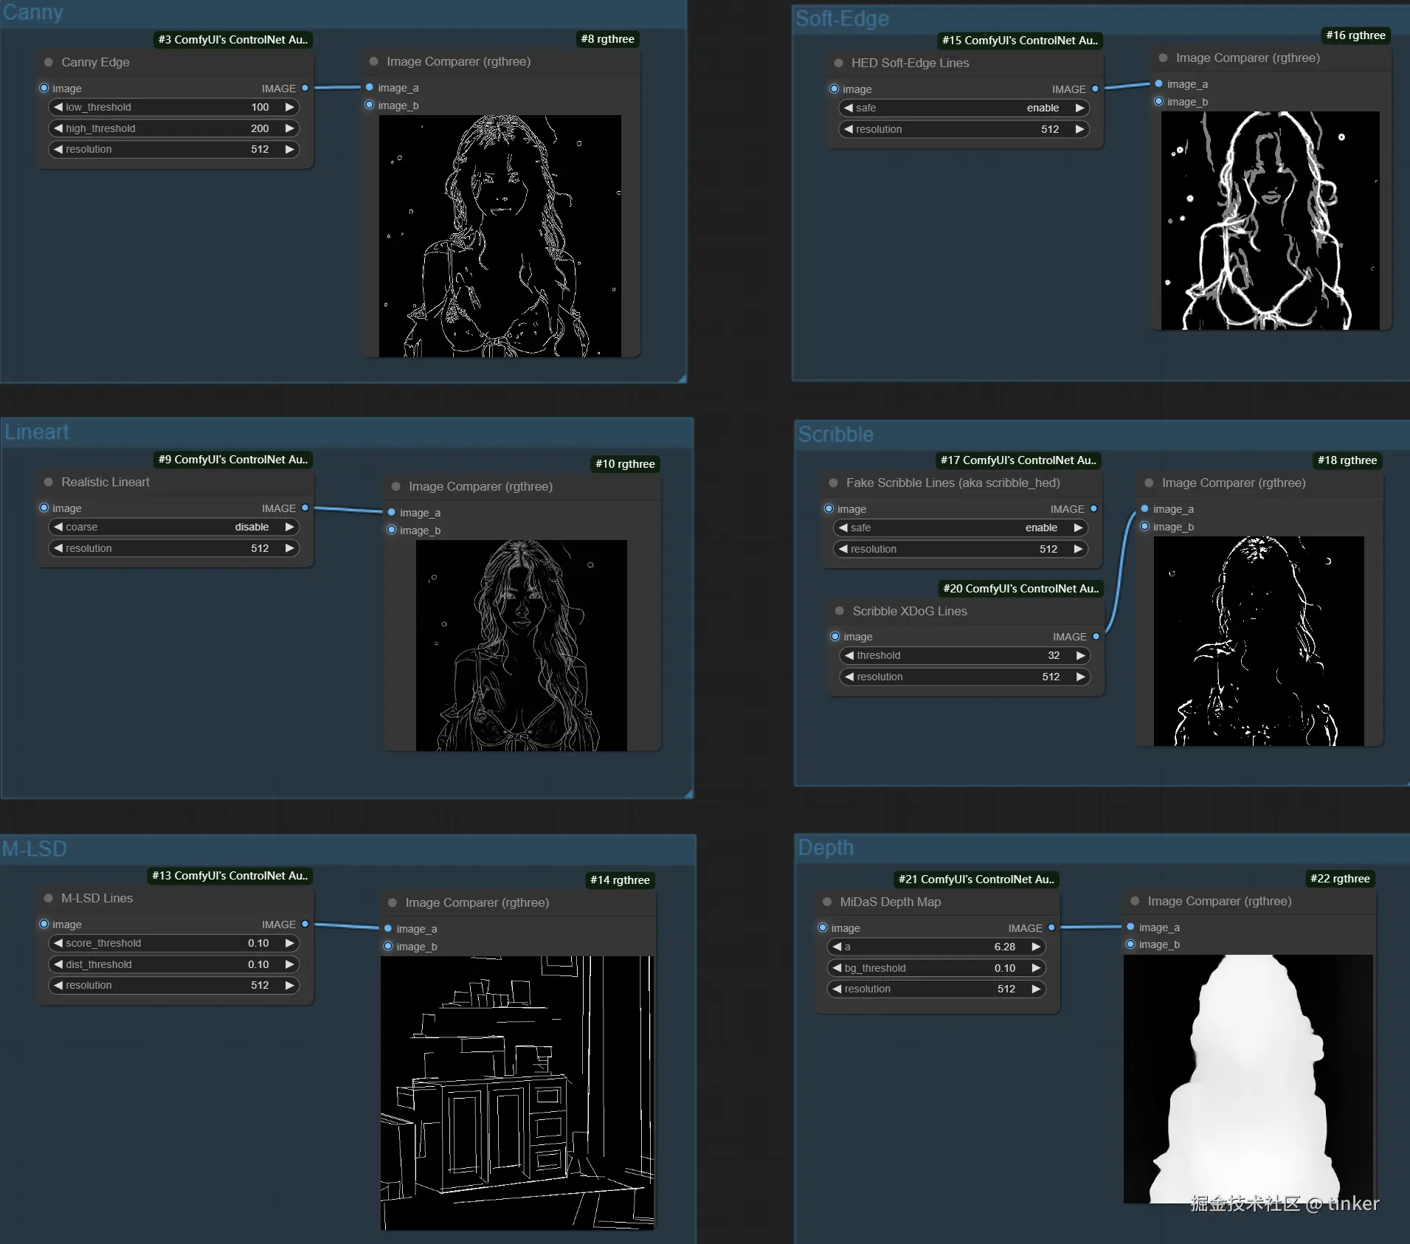The image size is (1410, 1244).
Task: Decrease high_threshold with its left arrow
Action: pyautogui.click(x=58, y=129)
